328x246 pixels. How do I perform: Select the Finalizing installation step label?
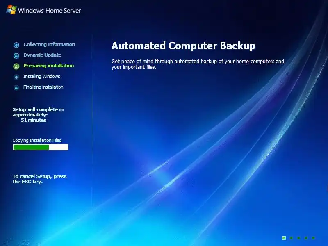click(x=43, y=87)
